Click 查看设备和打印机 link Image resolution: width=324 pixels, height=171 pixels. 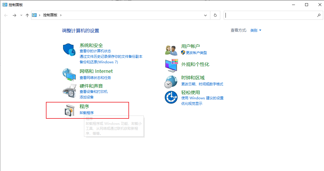click(x=94, y=91)
